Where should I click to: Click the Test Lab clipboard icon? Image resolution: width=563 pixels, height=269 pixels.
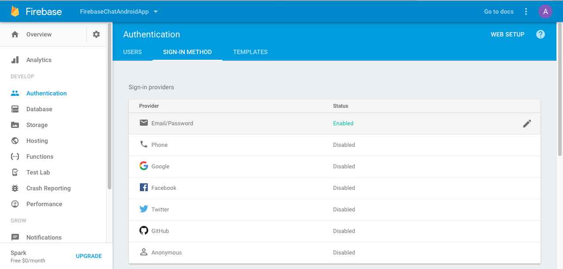click(x=15, y=172)
